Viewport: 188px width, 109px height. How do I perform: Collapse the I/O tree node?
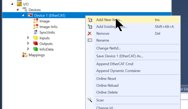pyautogui.click(x=12, y=4)
